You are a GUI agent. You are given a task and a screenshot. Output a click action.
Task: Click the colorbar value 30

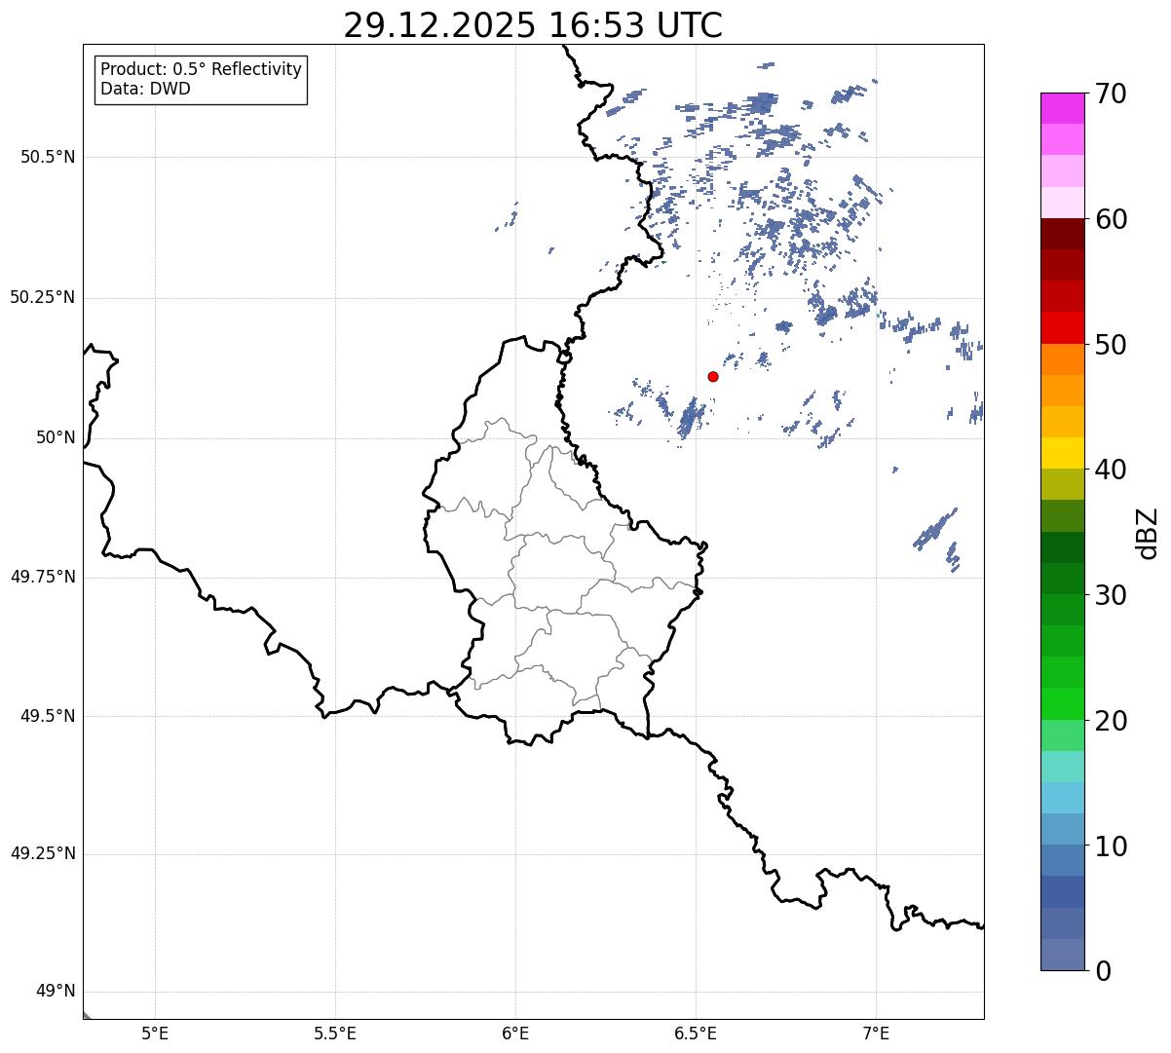(1111, 595)
